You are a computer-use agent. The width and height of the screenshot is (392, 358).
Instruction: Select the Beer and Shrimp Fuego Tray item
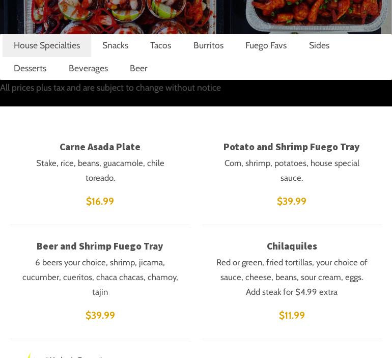pos(100,246)
